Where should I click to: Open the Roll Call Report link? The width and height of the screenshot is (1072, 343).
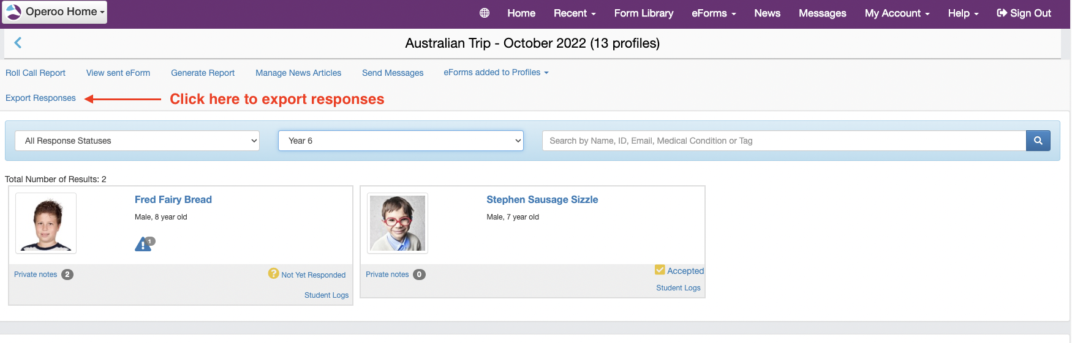pos(36,73)
